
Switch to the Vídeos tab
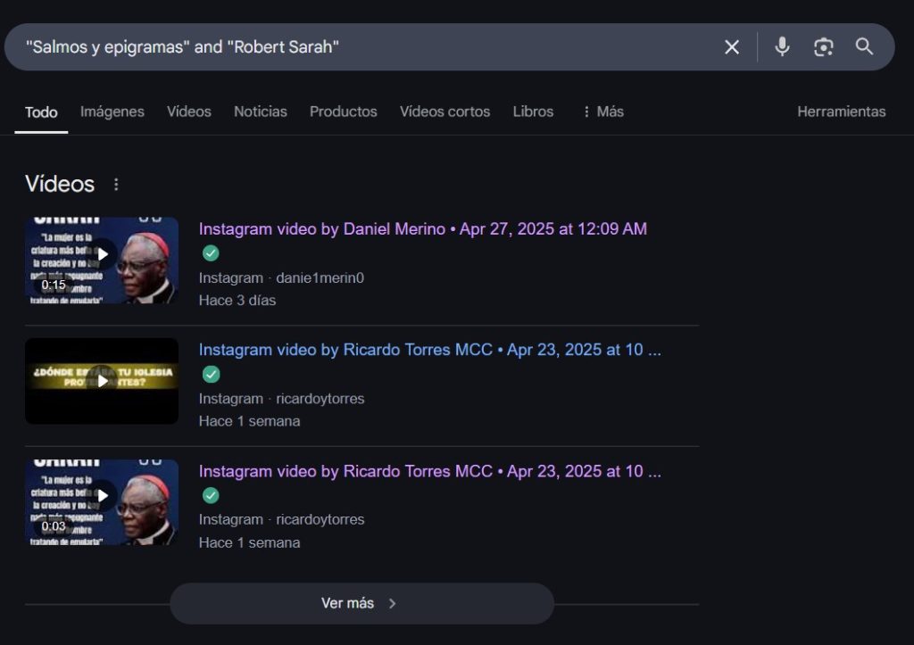pyautogui.click(x=189, y=112)
